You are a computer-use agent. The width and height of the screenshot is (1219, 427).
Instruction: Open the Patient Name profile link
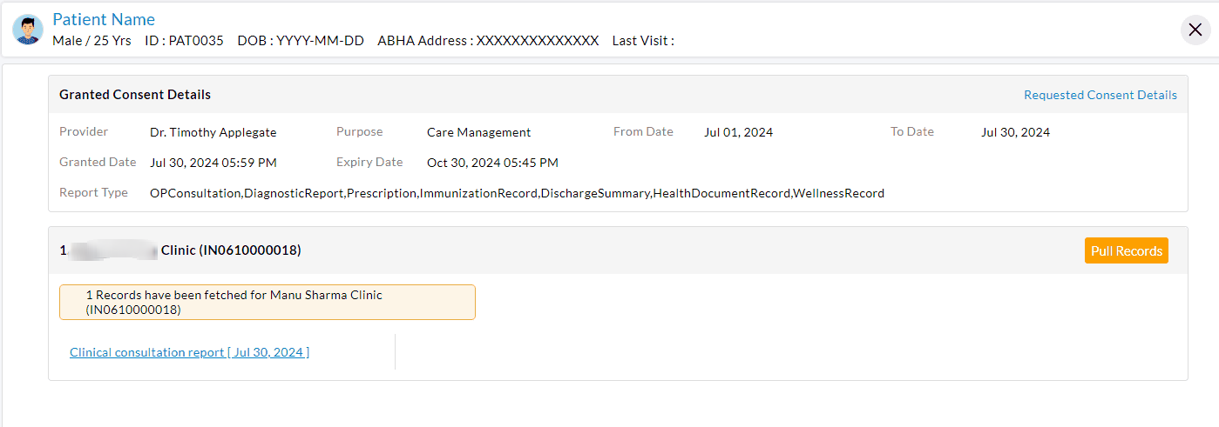(104, 19)
